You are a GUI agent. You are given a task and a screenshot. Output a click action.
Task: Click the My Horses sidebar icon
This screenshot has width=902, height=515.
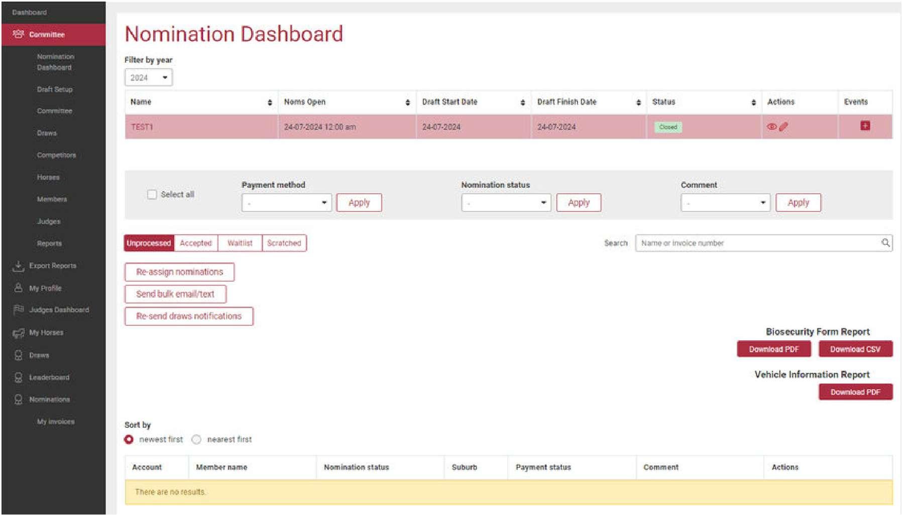(x=18, y=333)
